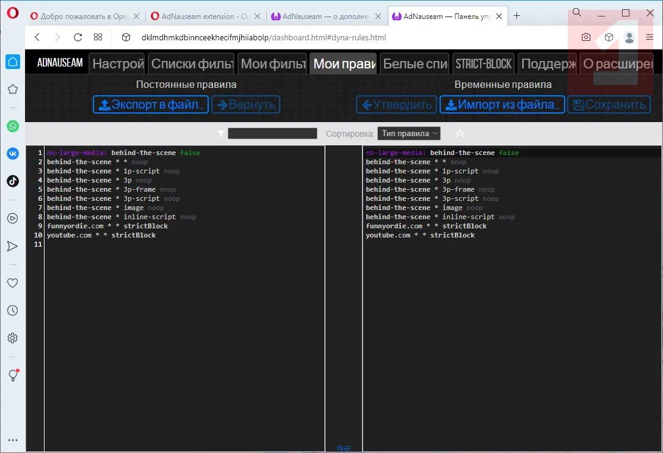Open sort dropdown Тип правила
Viewport: 663px width, 453px height.
(409, 134)
